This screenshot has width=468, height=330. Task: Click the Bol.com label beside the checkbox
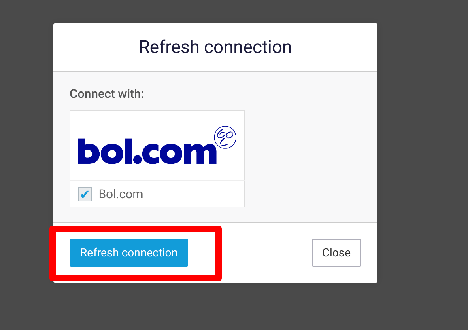121,194
